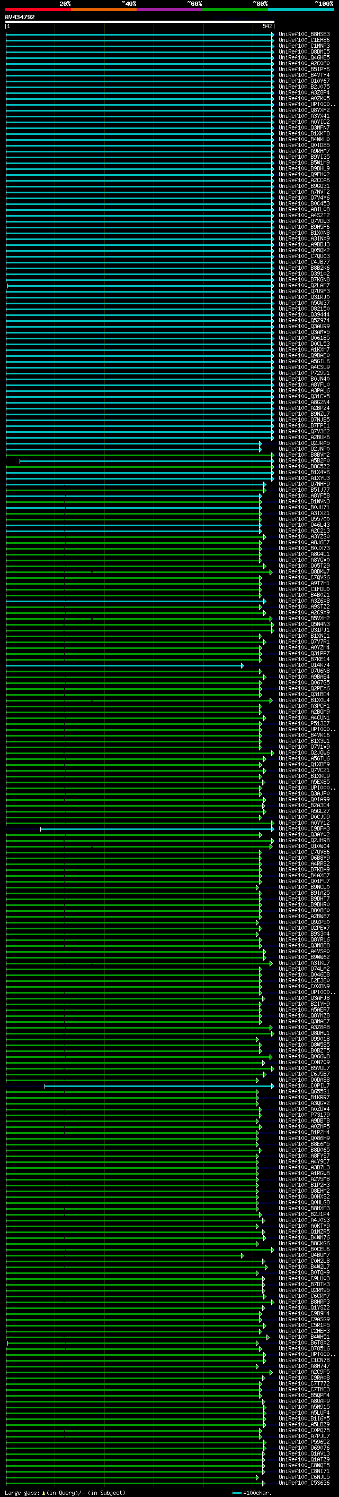Screen dimensions: 339x1497
Task: Select alignment label UniRef100_Q39102
Action: [x=304, y=273]
